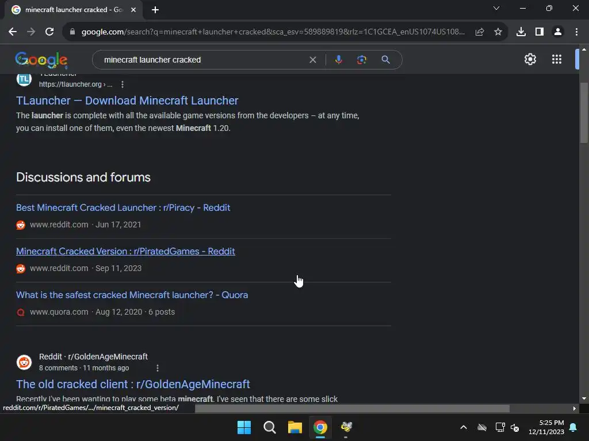589x441 pixels.
Task: Share this page via share icon
Action: [x=480, y=32]
